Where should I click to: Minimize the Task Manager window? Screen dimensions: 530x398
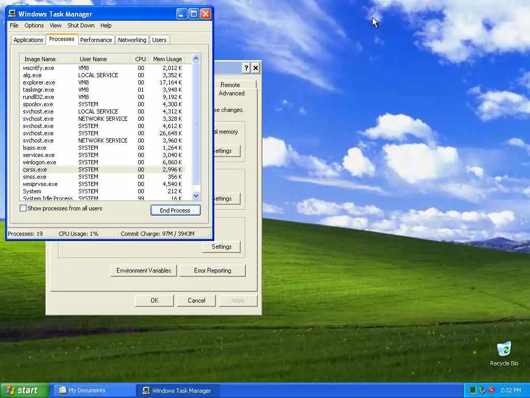point(182,14)
